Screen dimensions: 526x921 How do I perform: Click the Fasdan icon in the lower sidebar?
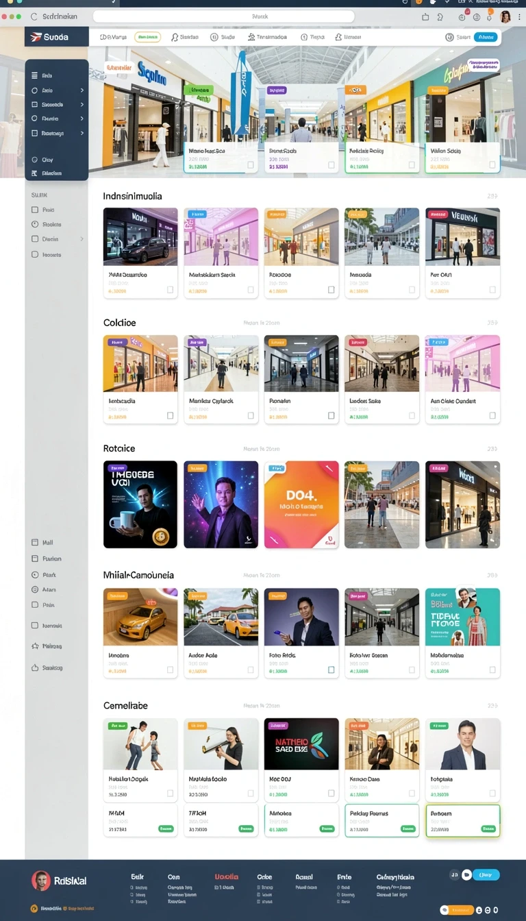35,558
